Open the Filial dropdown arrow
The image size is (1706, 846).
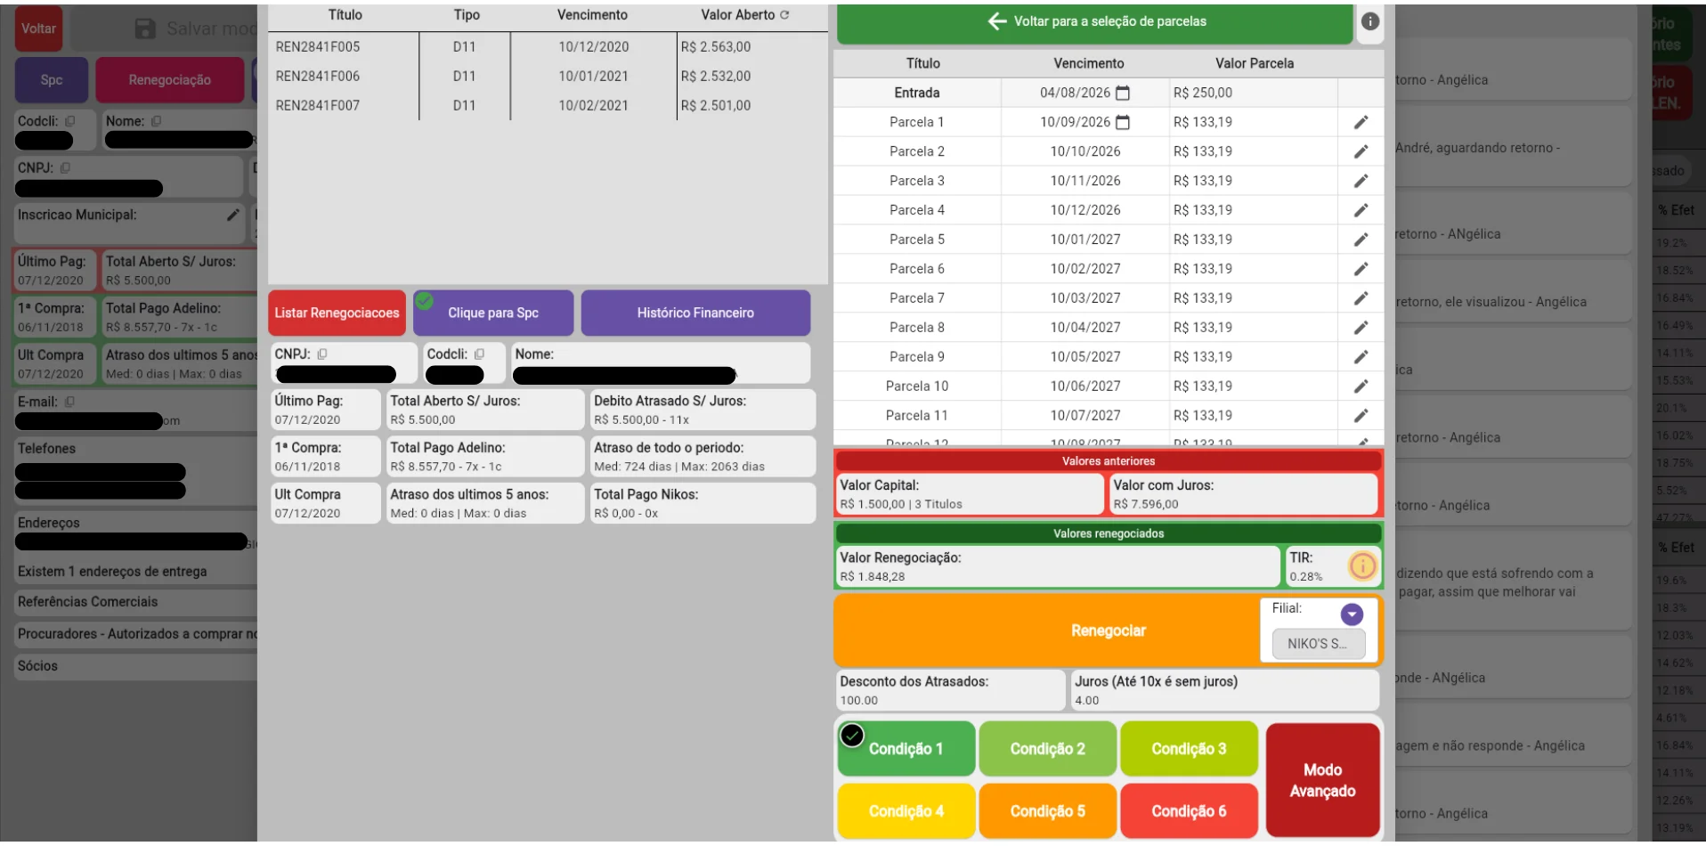[x=1352, y=614]
